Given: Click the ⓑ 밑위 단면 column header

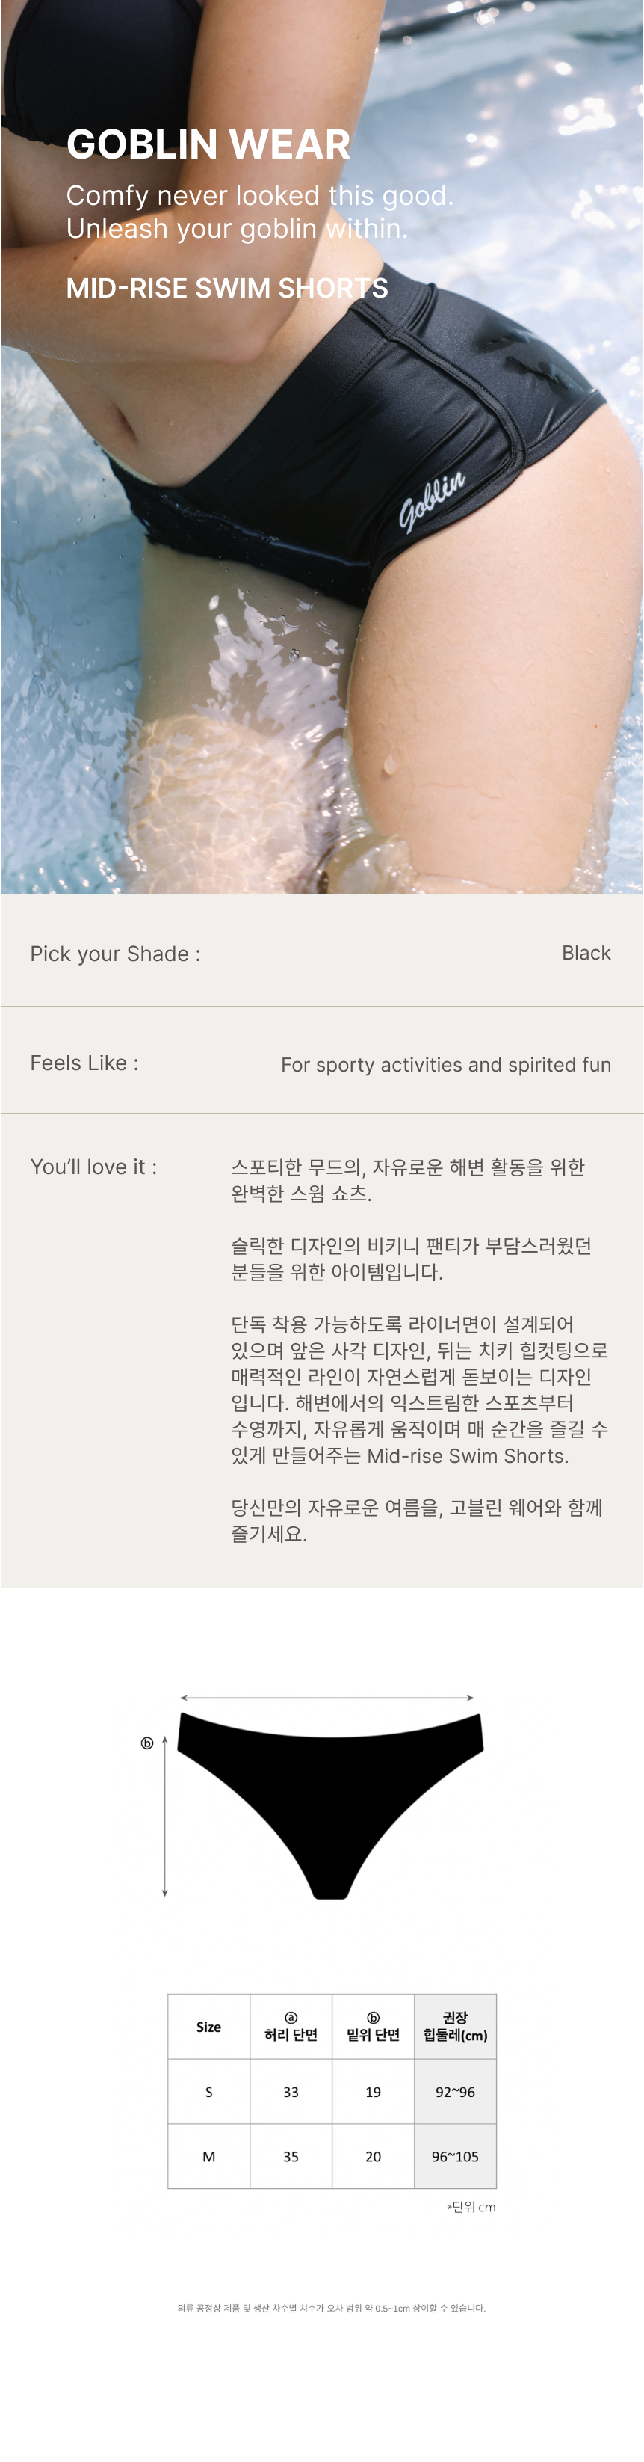Looking at the screenshot, I should point(373,2026).
